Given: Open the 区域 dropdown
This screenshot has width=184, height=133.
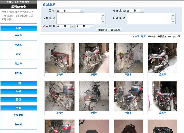Looking at the screenshot, I should (70, 11).
